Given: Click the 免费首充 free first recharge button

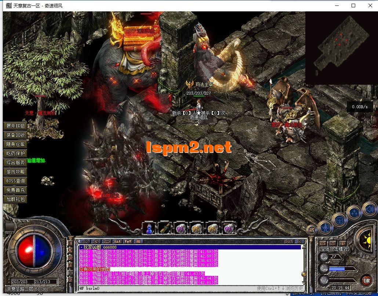Looking at the screenshot, I should [x=15, y=190].
